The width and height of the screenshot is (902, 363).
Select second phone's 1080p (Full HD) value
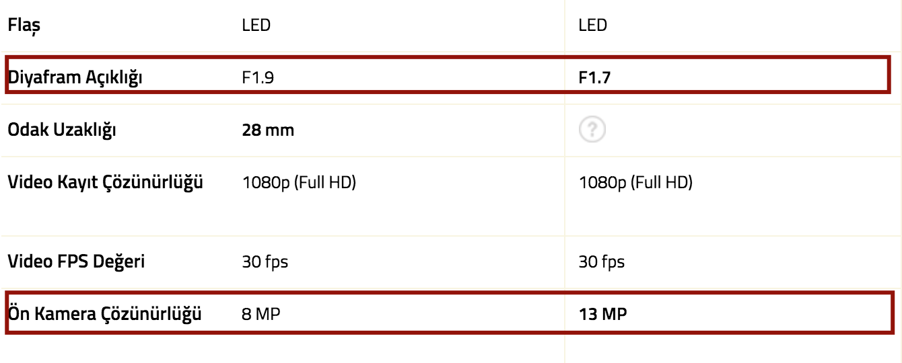pyautogui.click(x=635, y=183)
